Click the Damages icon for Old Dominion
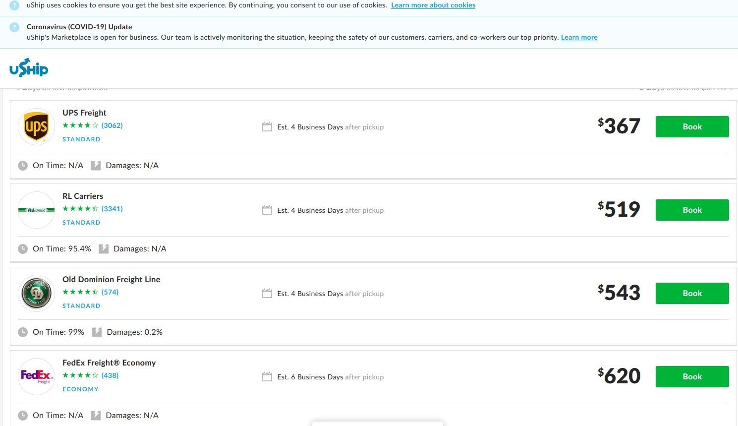The height and width of the screenshot is (426, 738). 97,332
